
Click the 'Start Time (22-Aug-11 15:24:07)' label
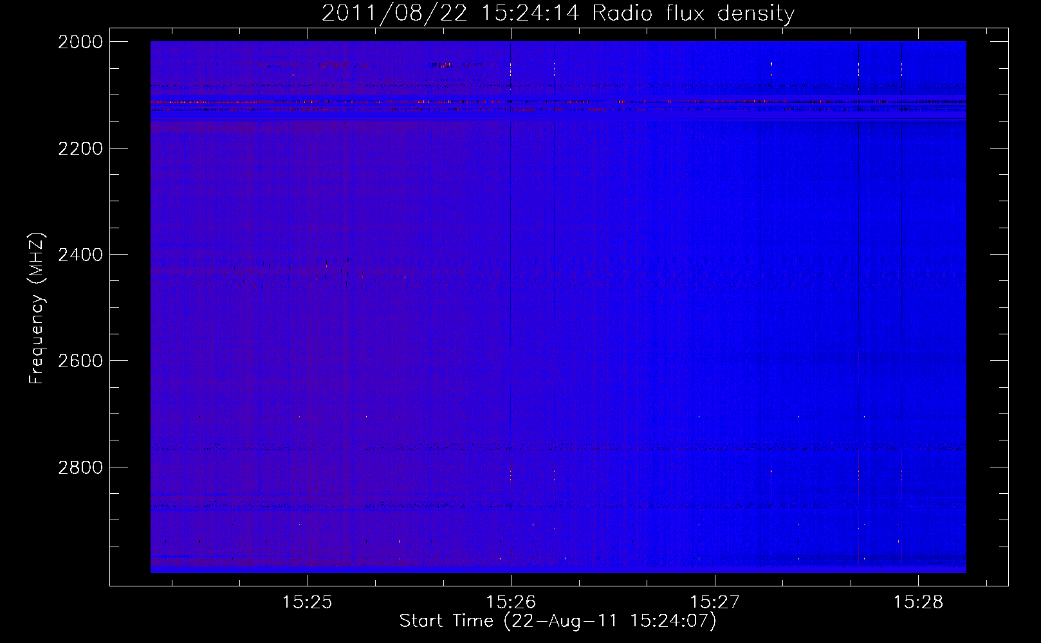click(x=558, y=621)
